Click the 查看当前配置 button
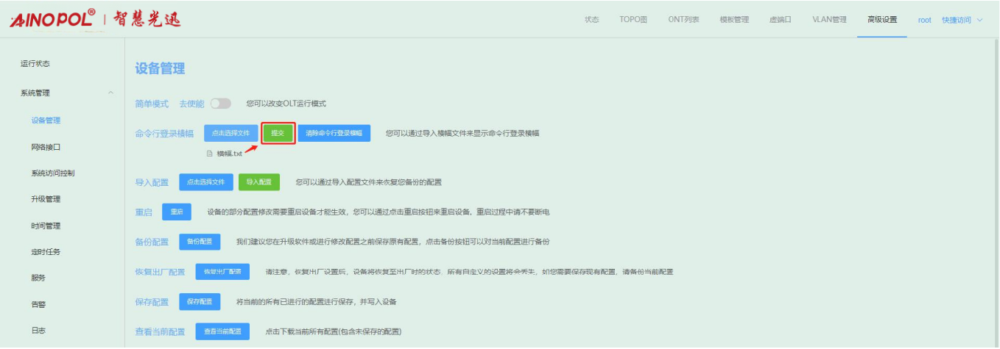 click(222, 331)
